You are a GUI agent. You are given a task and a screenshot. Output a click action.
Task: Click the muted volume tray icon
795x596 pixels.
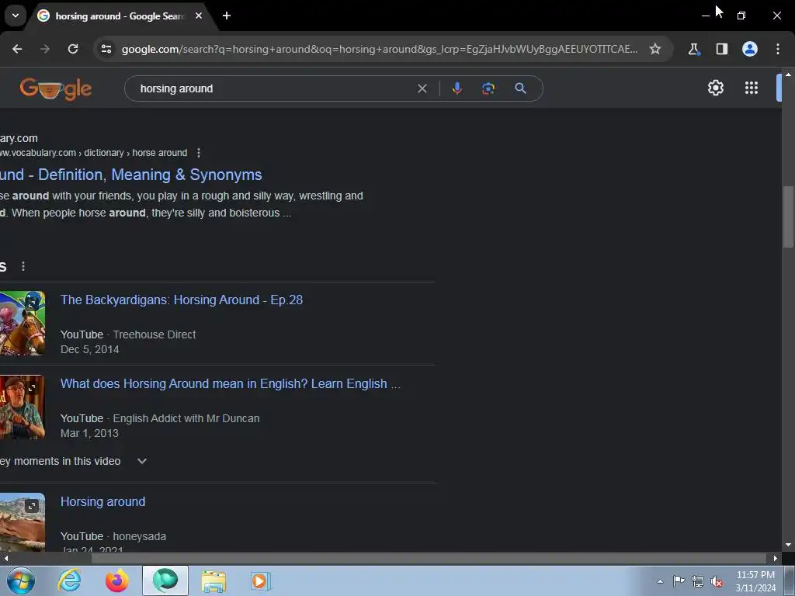click(717, 581)
